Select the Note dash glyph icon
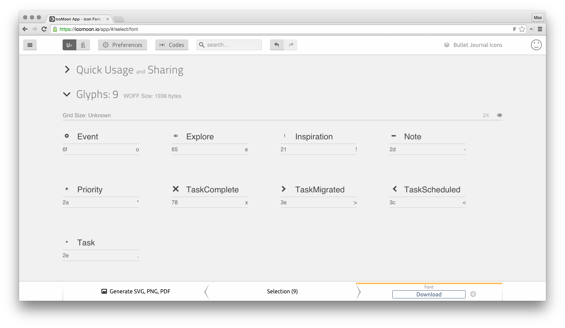Screen dimensions: 565x328 tap(394, 136)
